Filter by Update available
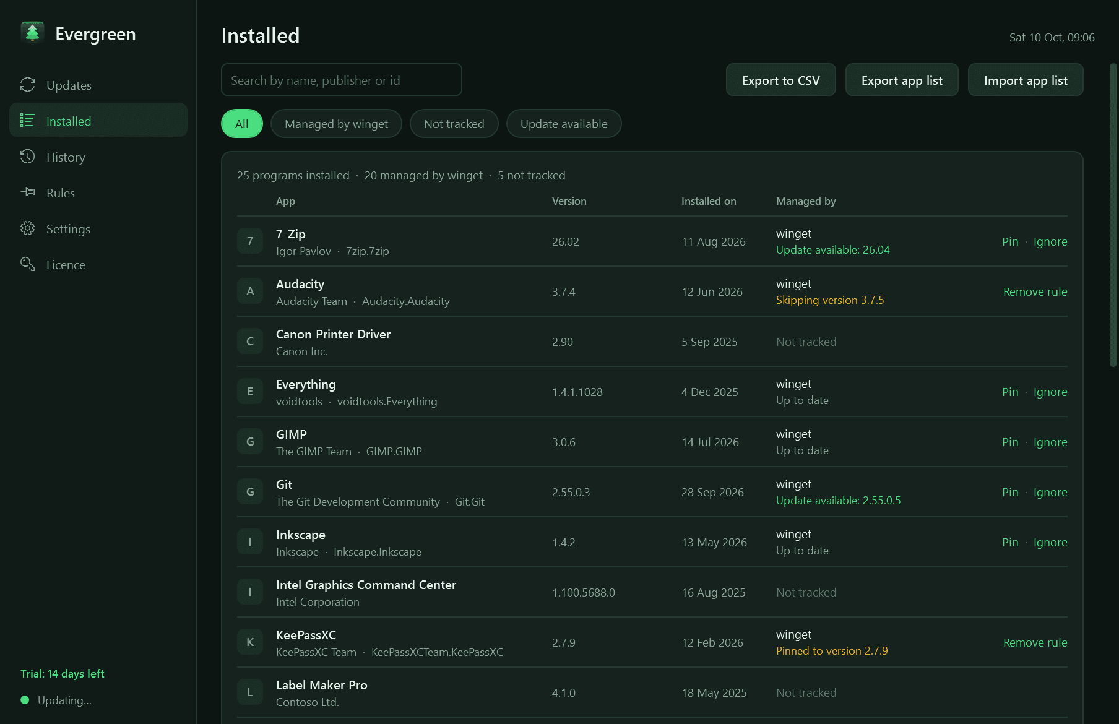 pos(564,124)
